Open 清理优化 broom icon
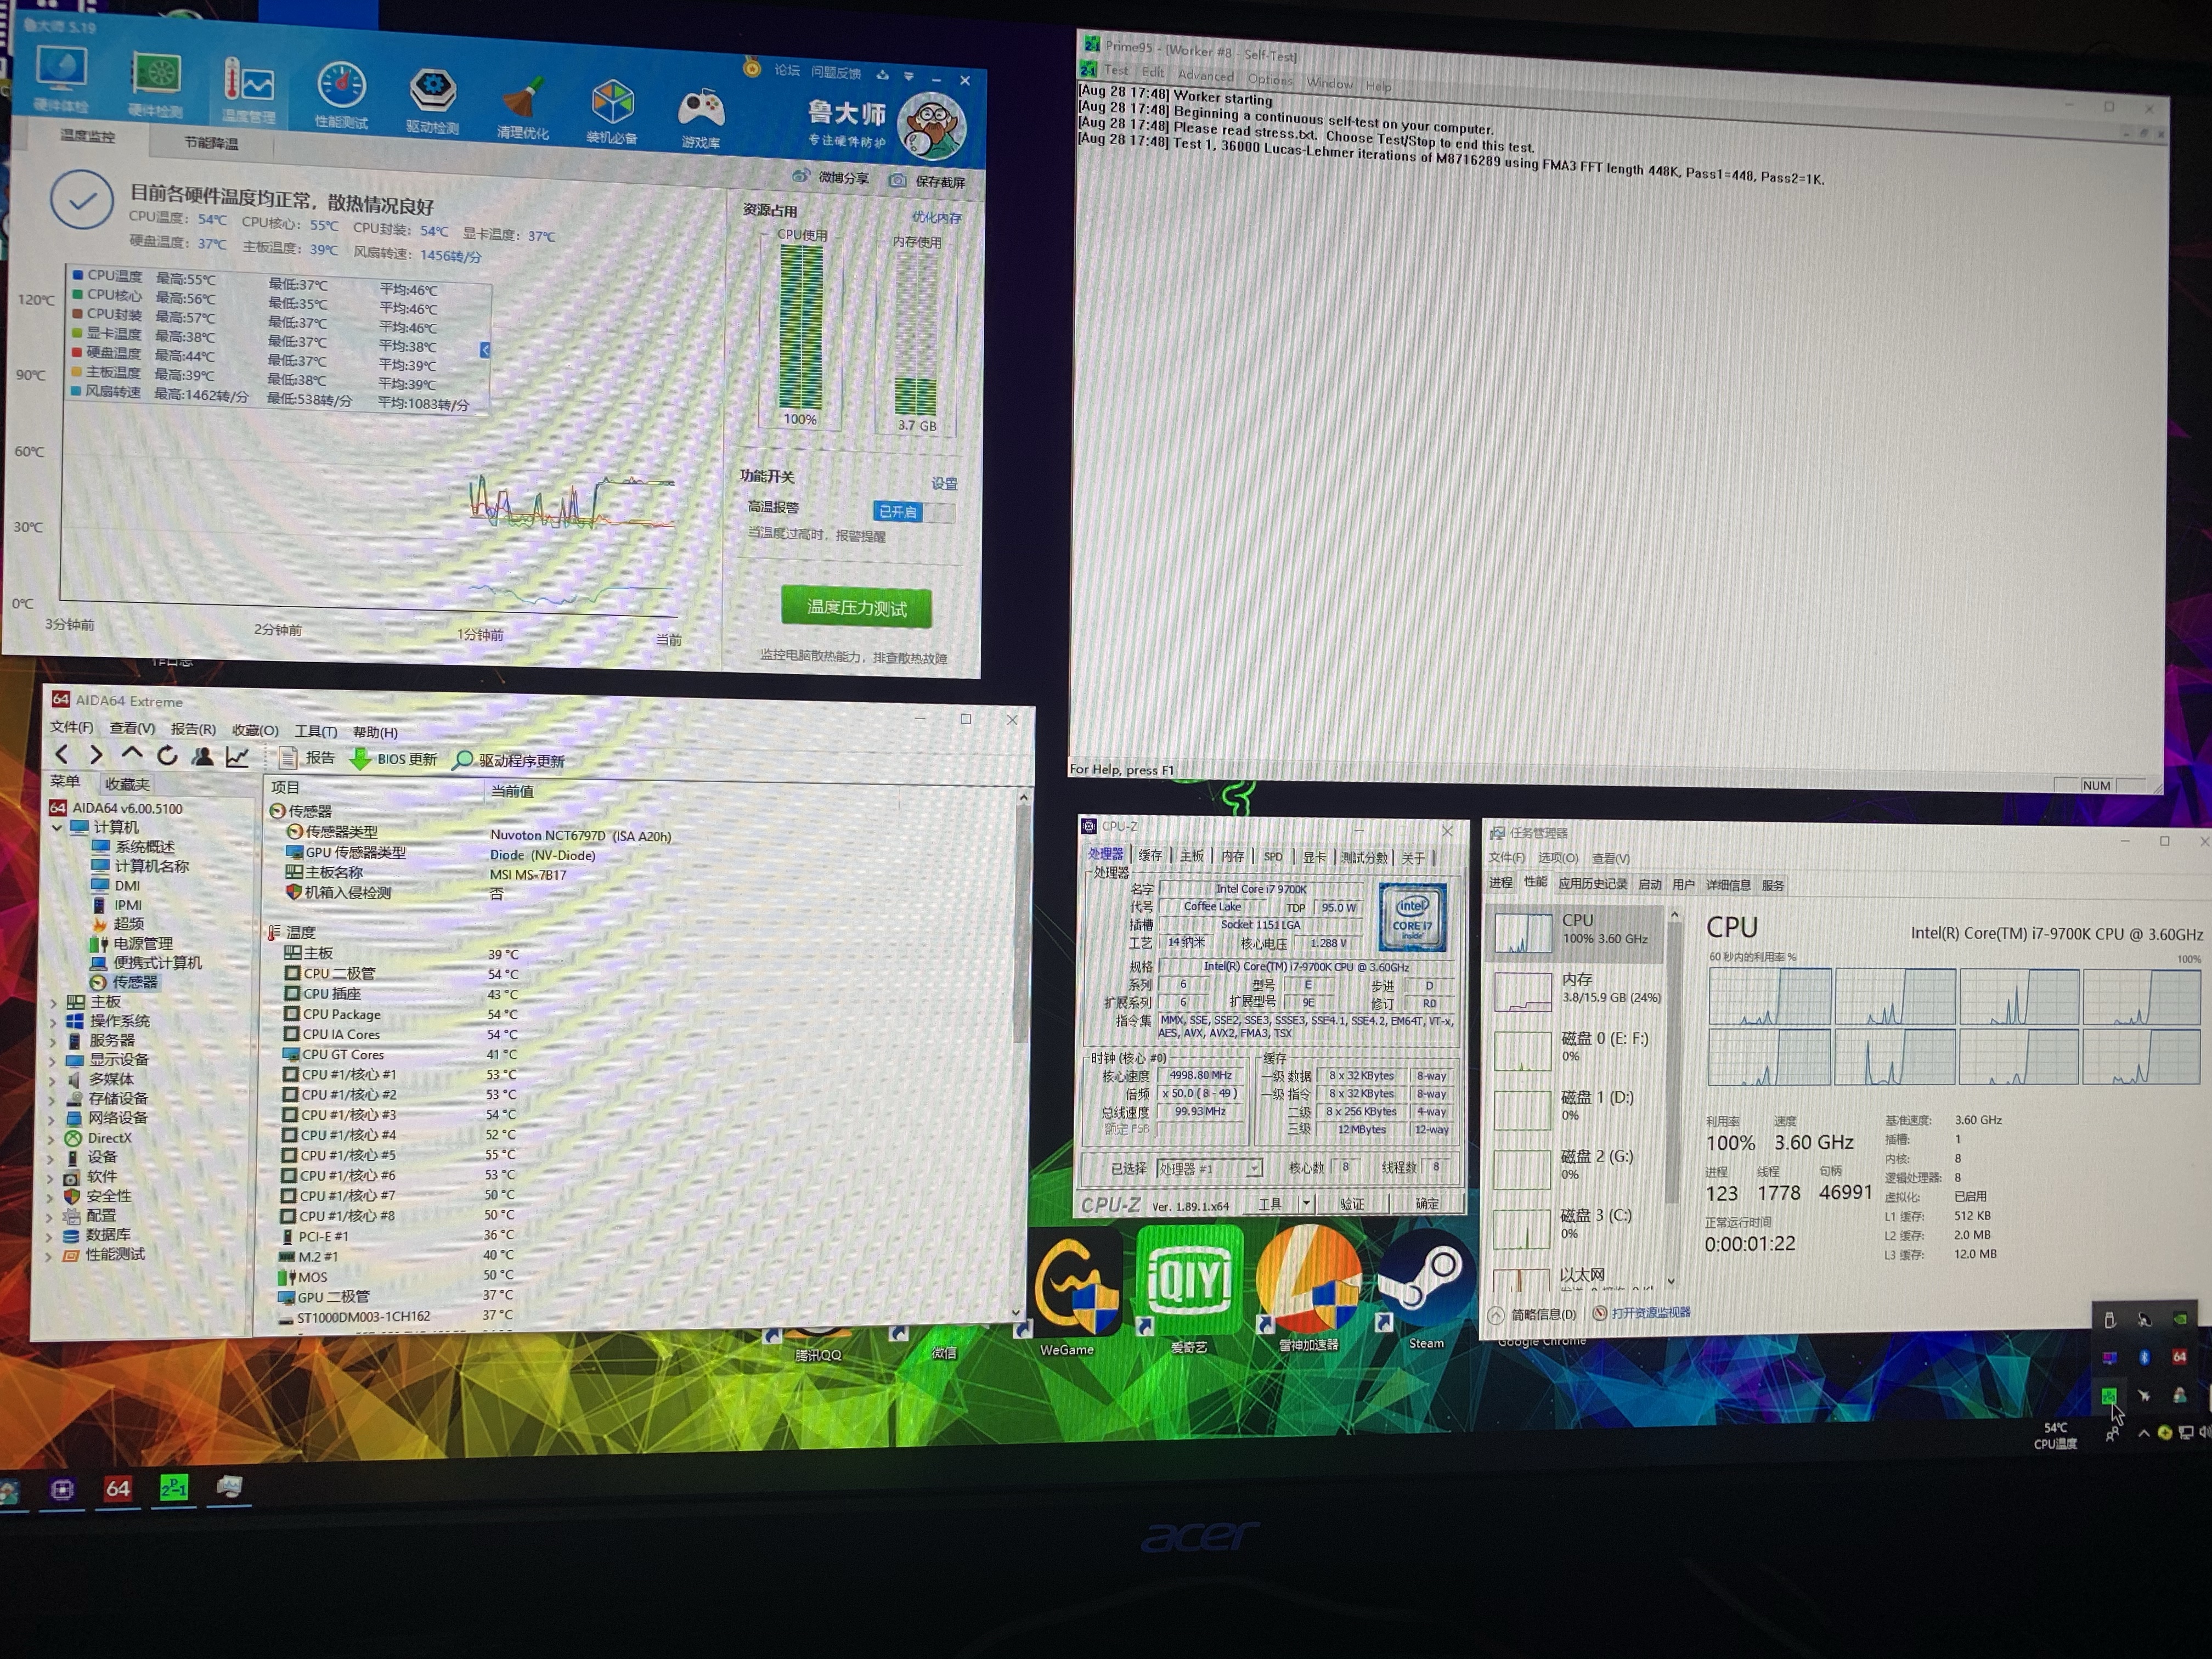The height and width of the screenshot is (1659, 2212). click(523, 98)
